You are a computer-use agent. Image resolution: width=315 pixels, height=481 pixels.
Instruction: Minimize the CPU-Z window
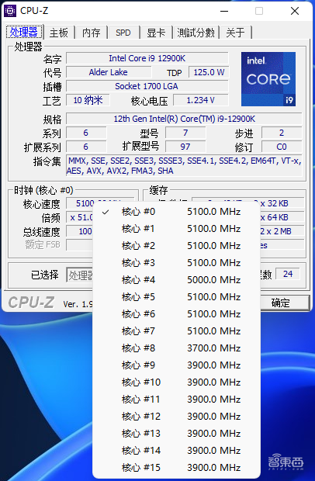point(224,11)
